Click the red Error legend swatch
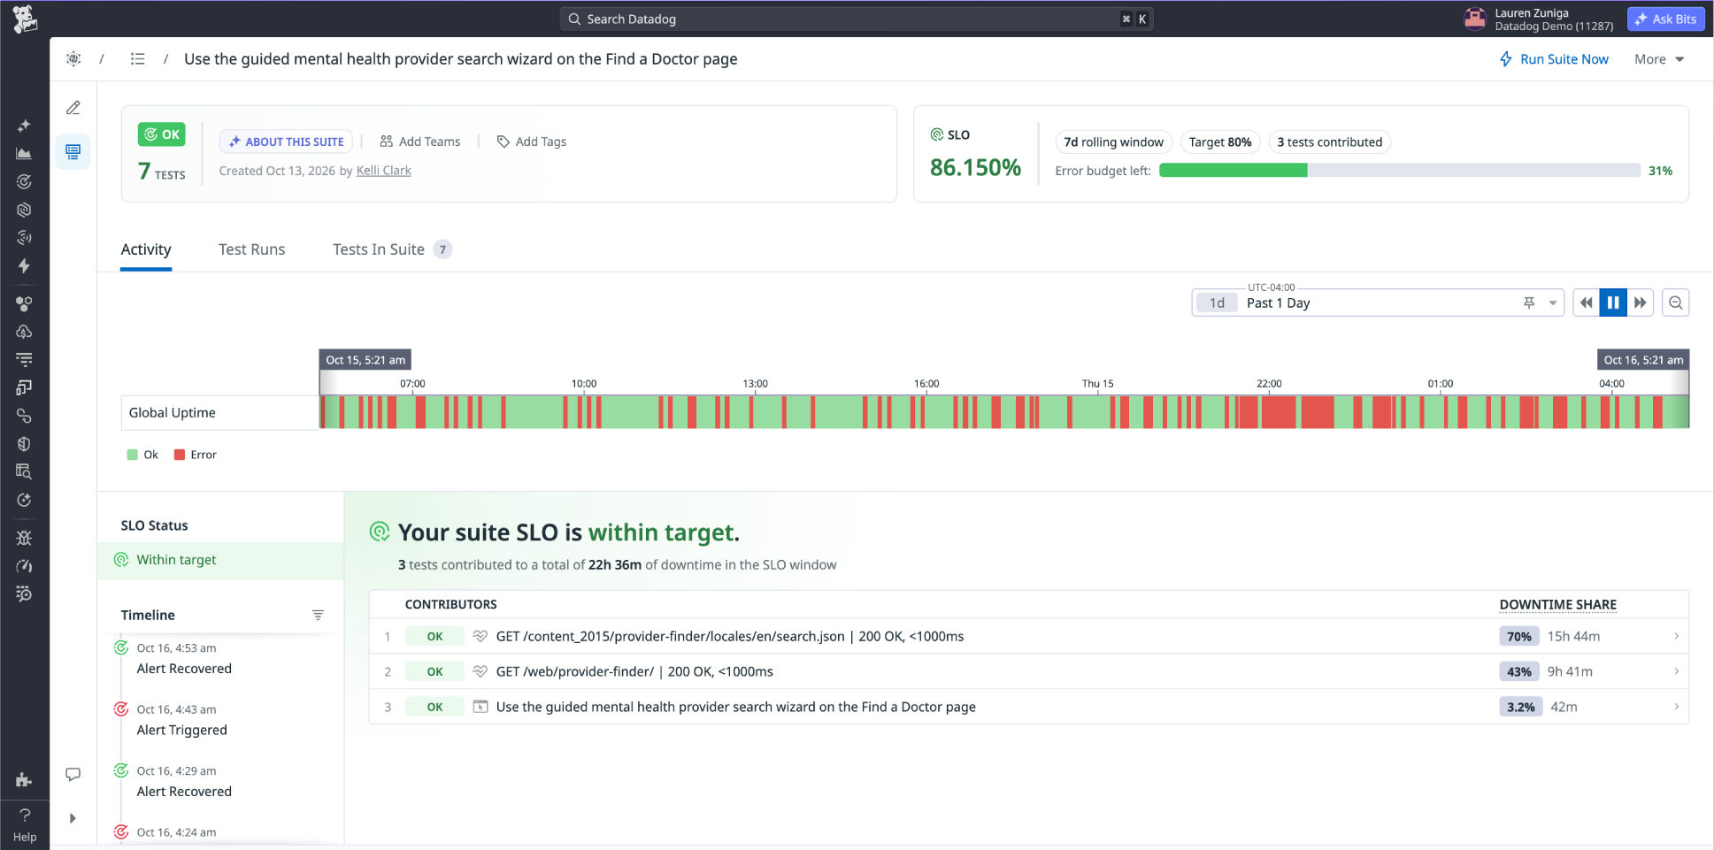The height and width of the screenshot is (850, 1714). tap(180, 455)
